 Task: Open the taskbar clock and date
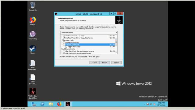(x=161, y=104)
